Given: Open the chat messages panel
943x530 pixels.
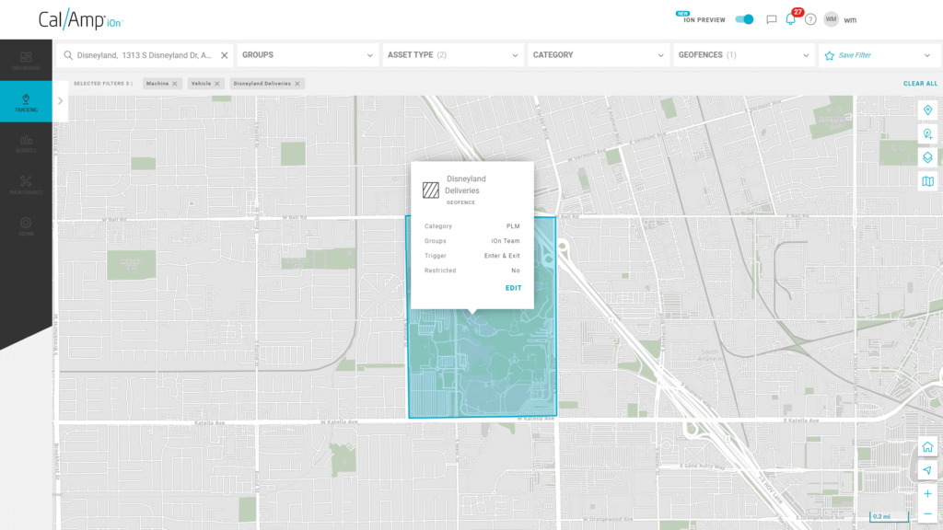Looking at the screenshot, I should tap(770, 18).
